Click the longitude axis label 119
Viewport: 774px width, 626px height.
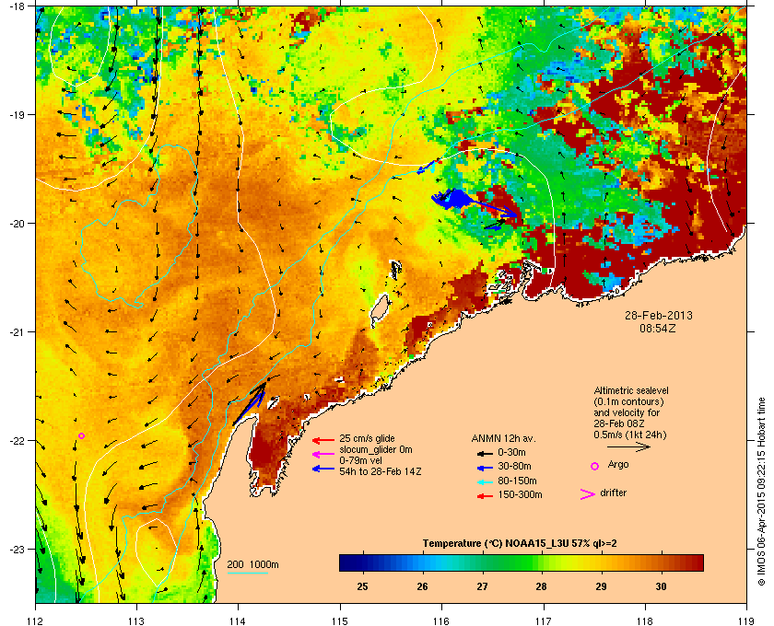coord(746,620)
